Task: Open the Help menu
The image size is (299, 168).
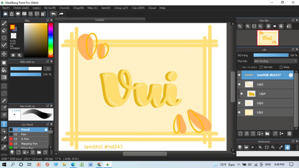Action: (162, 8)
